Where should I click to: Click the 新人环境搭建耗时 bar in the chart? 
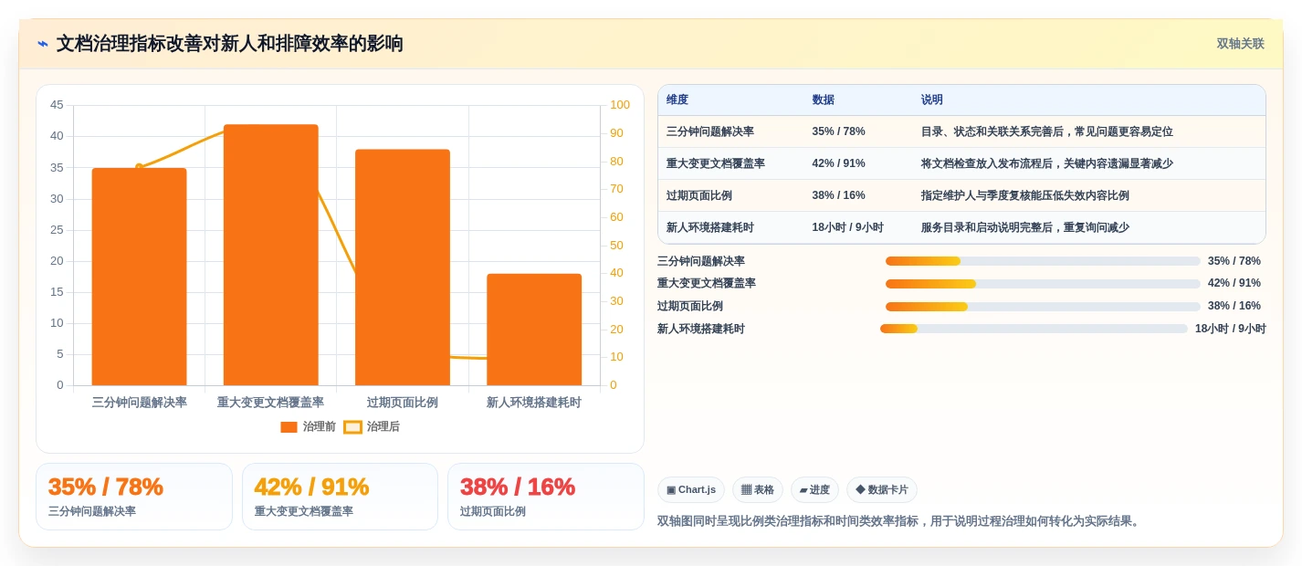(533, 330)
